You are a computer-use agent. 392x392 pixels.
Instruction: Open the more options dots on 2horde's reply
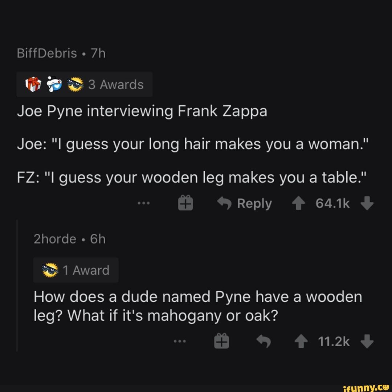(180, 341)
